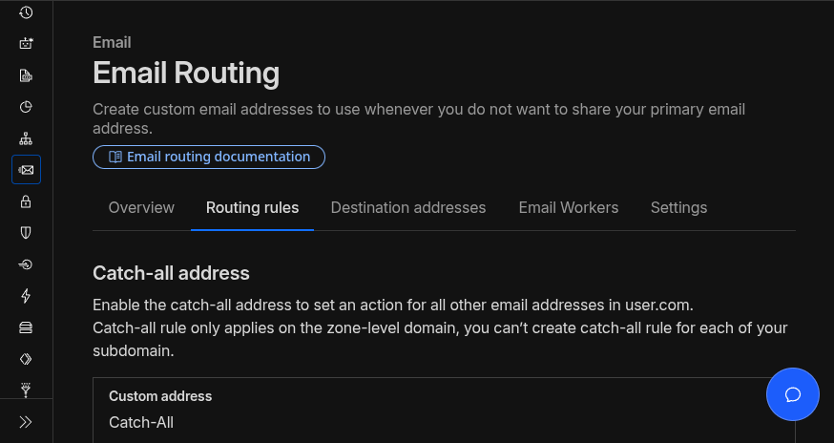Click the document log icon in sidebar
The image size is (834, 443).
tap(26, 75)
